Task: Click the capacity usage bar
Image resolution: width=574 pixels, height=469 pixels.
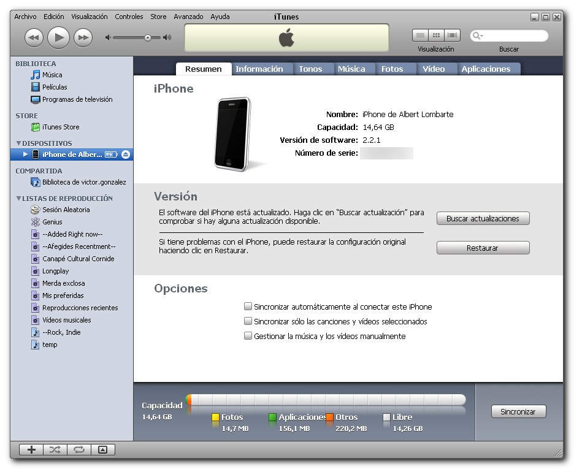Action: click(326, 400)
